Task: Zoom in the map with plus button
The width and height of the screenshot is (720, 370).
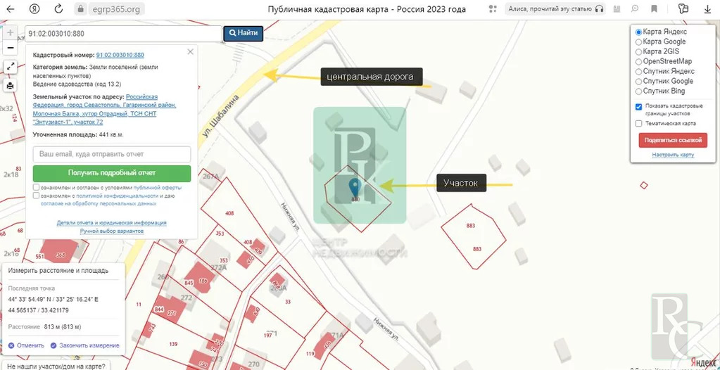Action: coord(11,33)
